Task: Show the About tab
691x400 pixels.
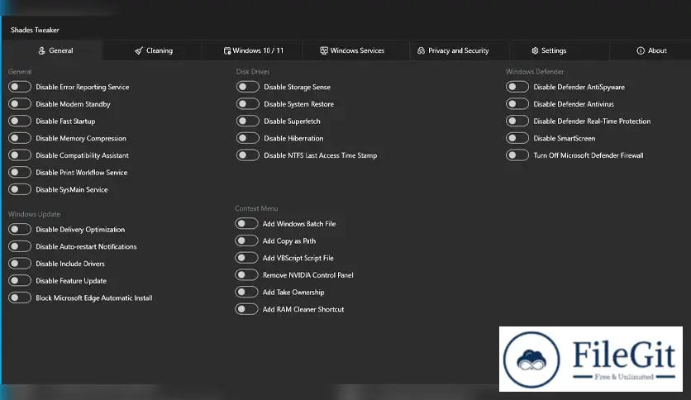Action: point(650,50)
